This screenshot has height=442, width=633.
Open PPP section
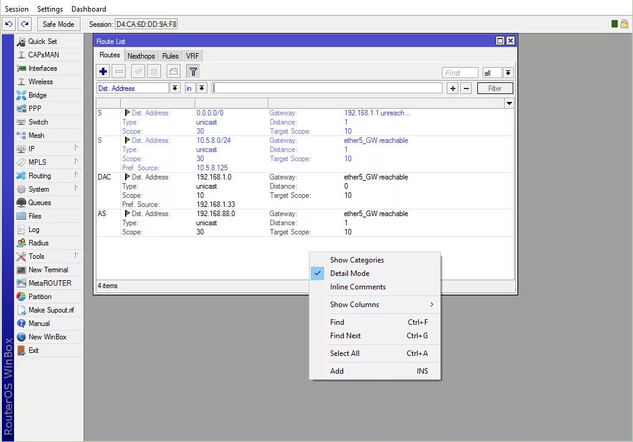click(35, 108)
